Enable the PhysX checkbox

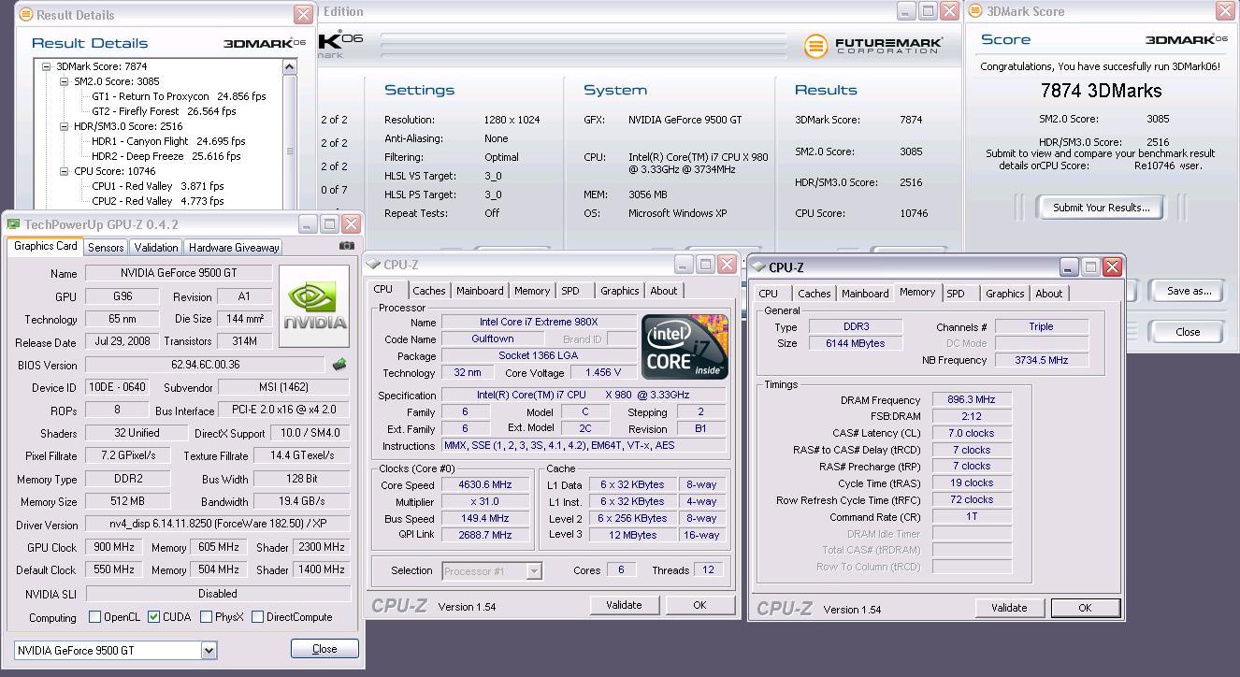point(206,617)
